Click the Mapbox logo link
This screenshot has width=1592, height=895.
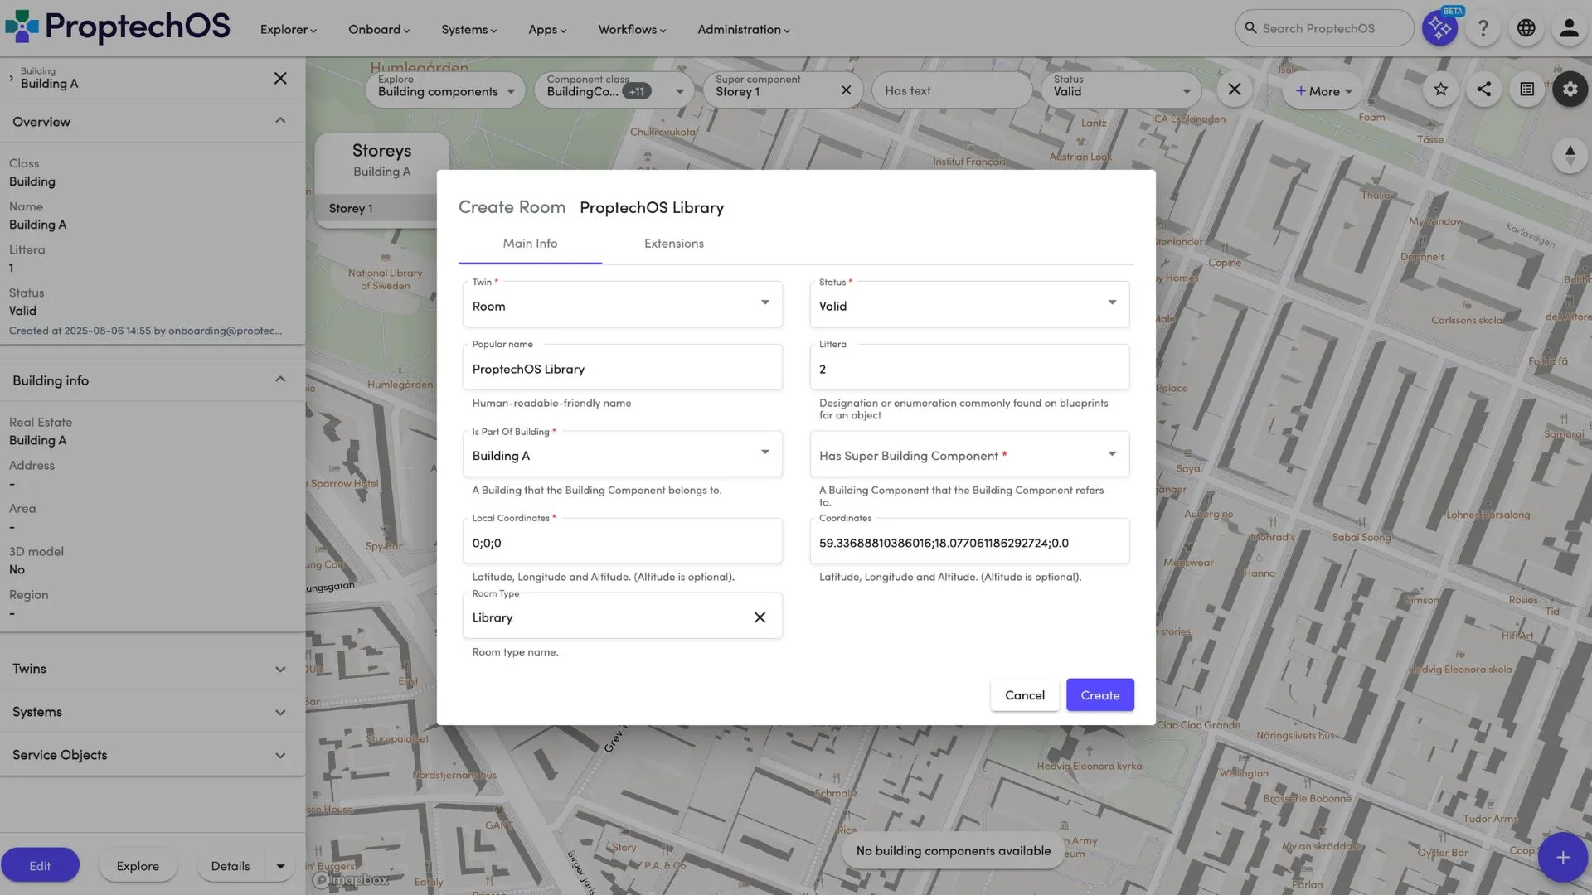(x=351, y=880)
